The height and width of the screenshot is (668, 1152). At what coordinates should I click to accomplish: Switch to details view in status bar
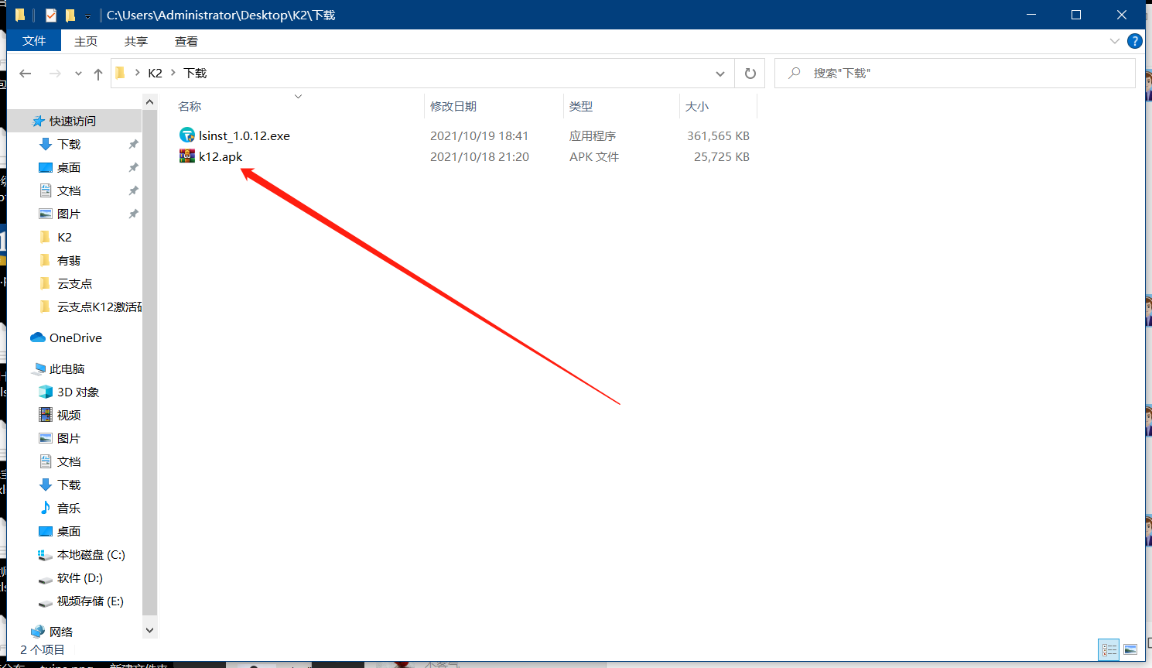pyautogui.click(x=1109, y=649)
